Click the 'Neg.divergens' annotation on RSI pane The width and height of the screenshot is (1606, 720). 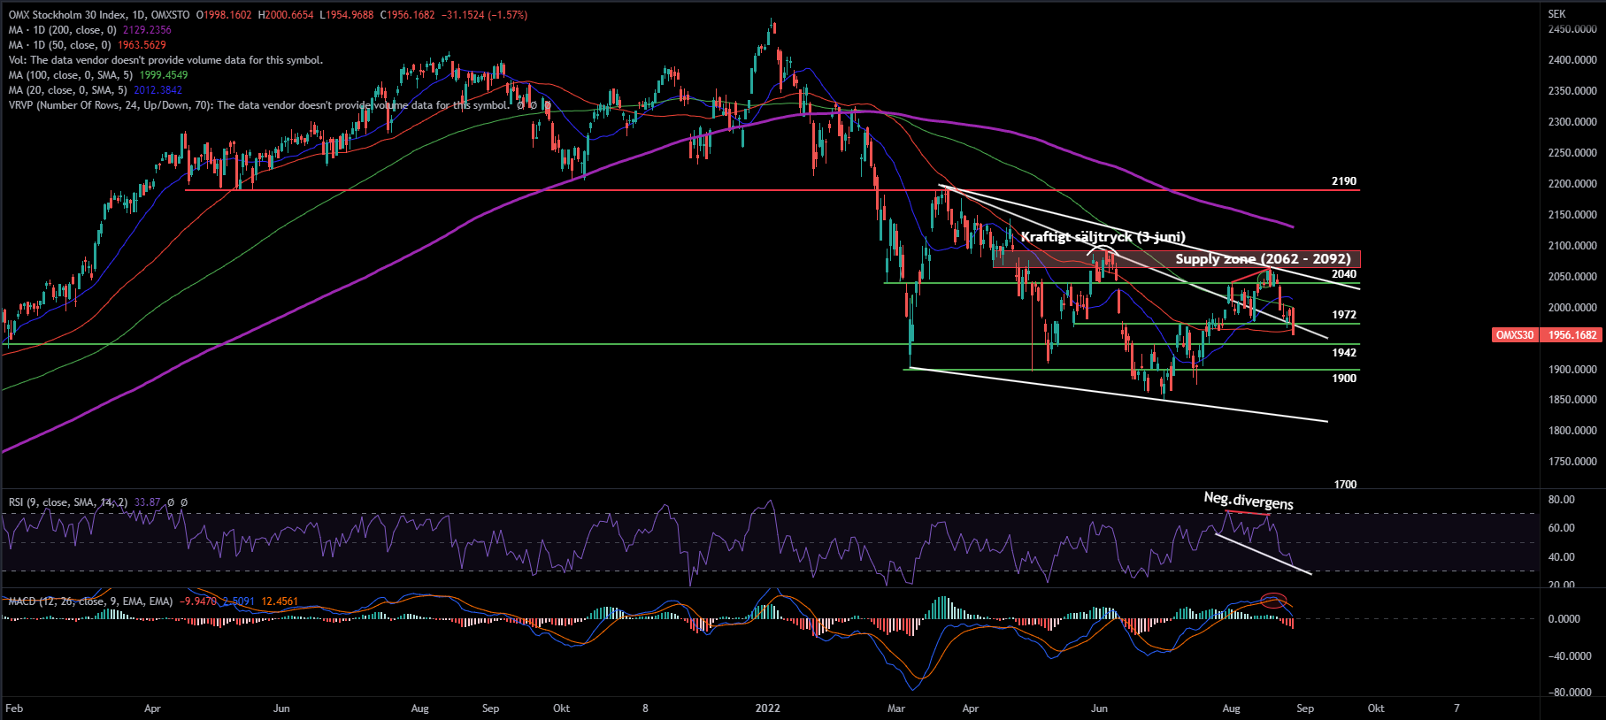pyautogui.click(x=1248, y=501)
